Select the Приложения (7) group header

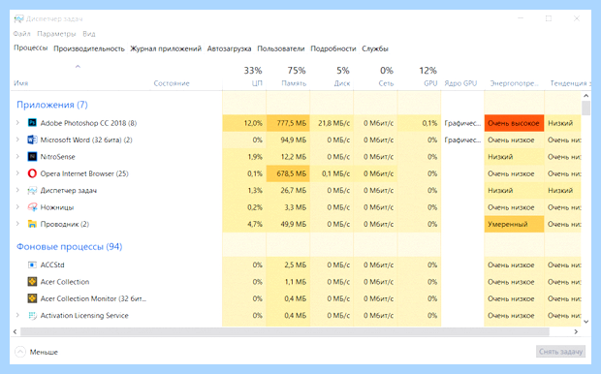[x=52, y=105]
